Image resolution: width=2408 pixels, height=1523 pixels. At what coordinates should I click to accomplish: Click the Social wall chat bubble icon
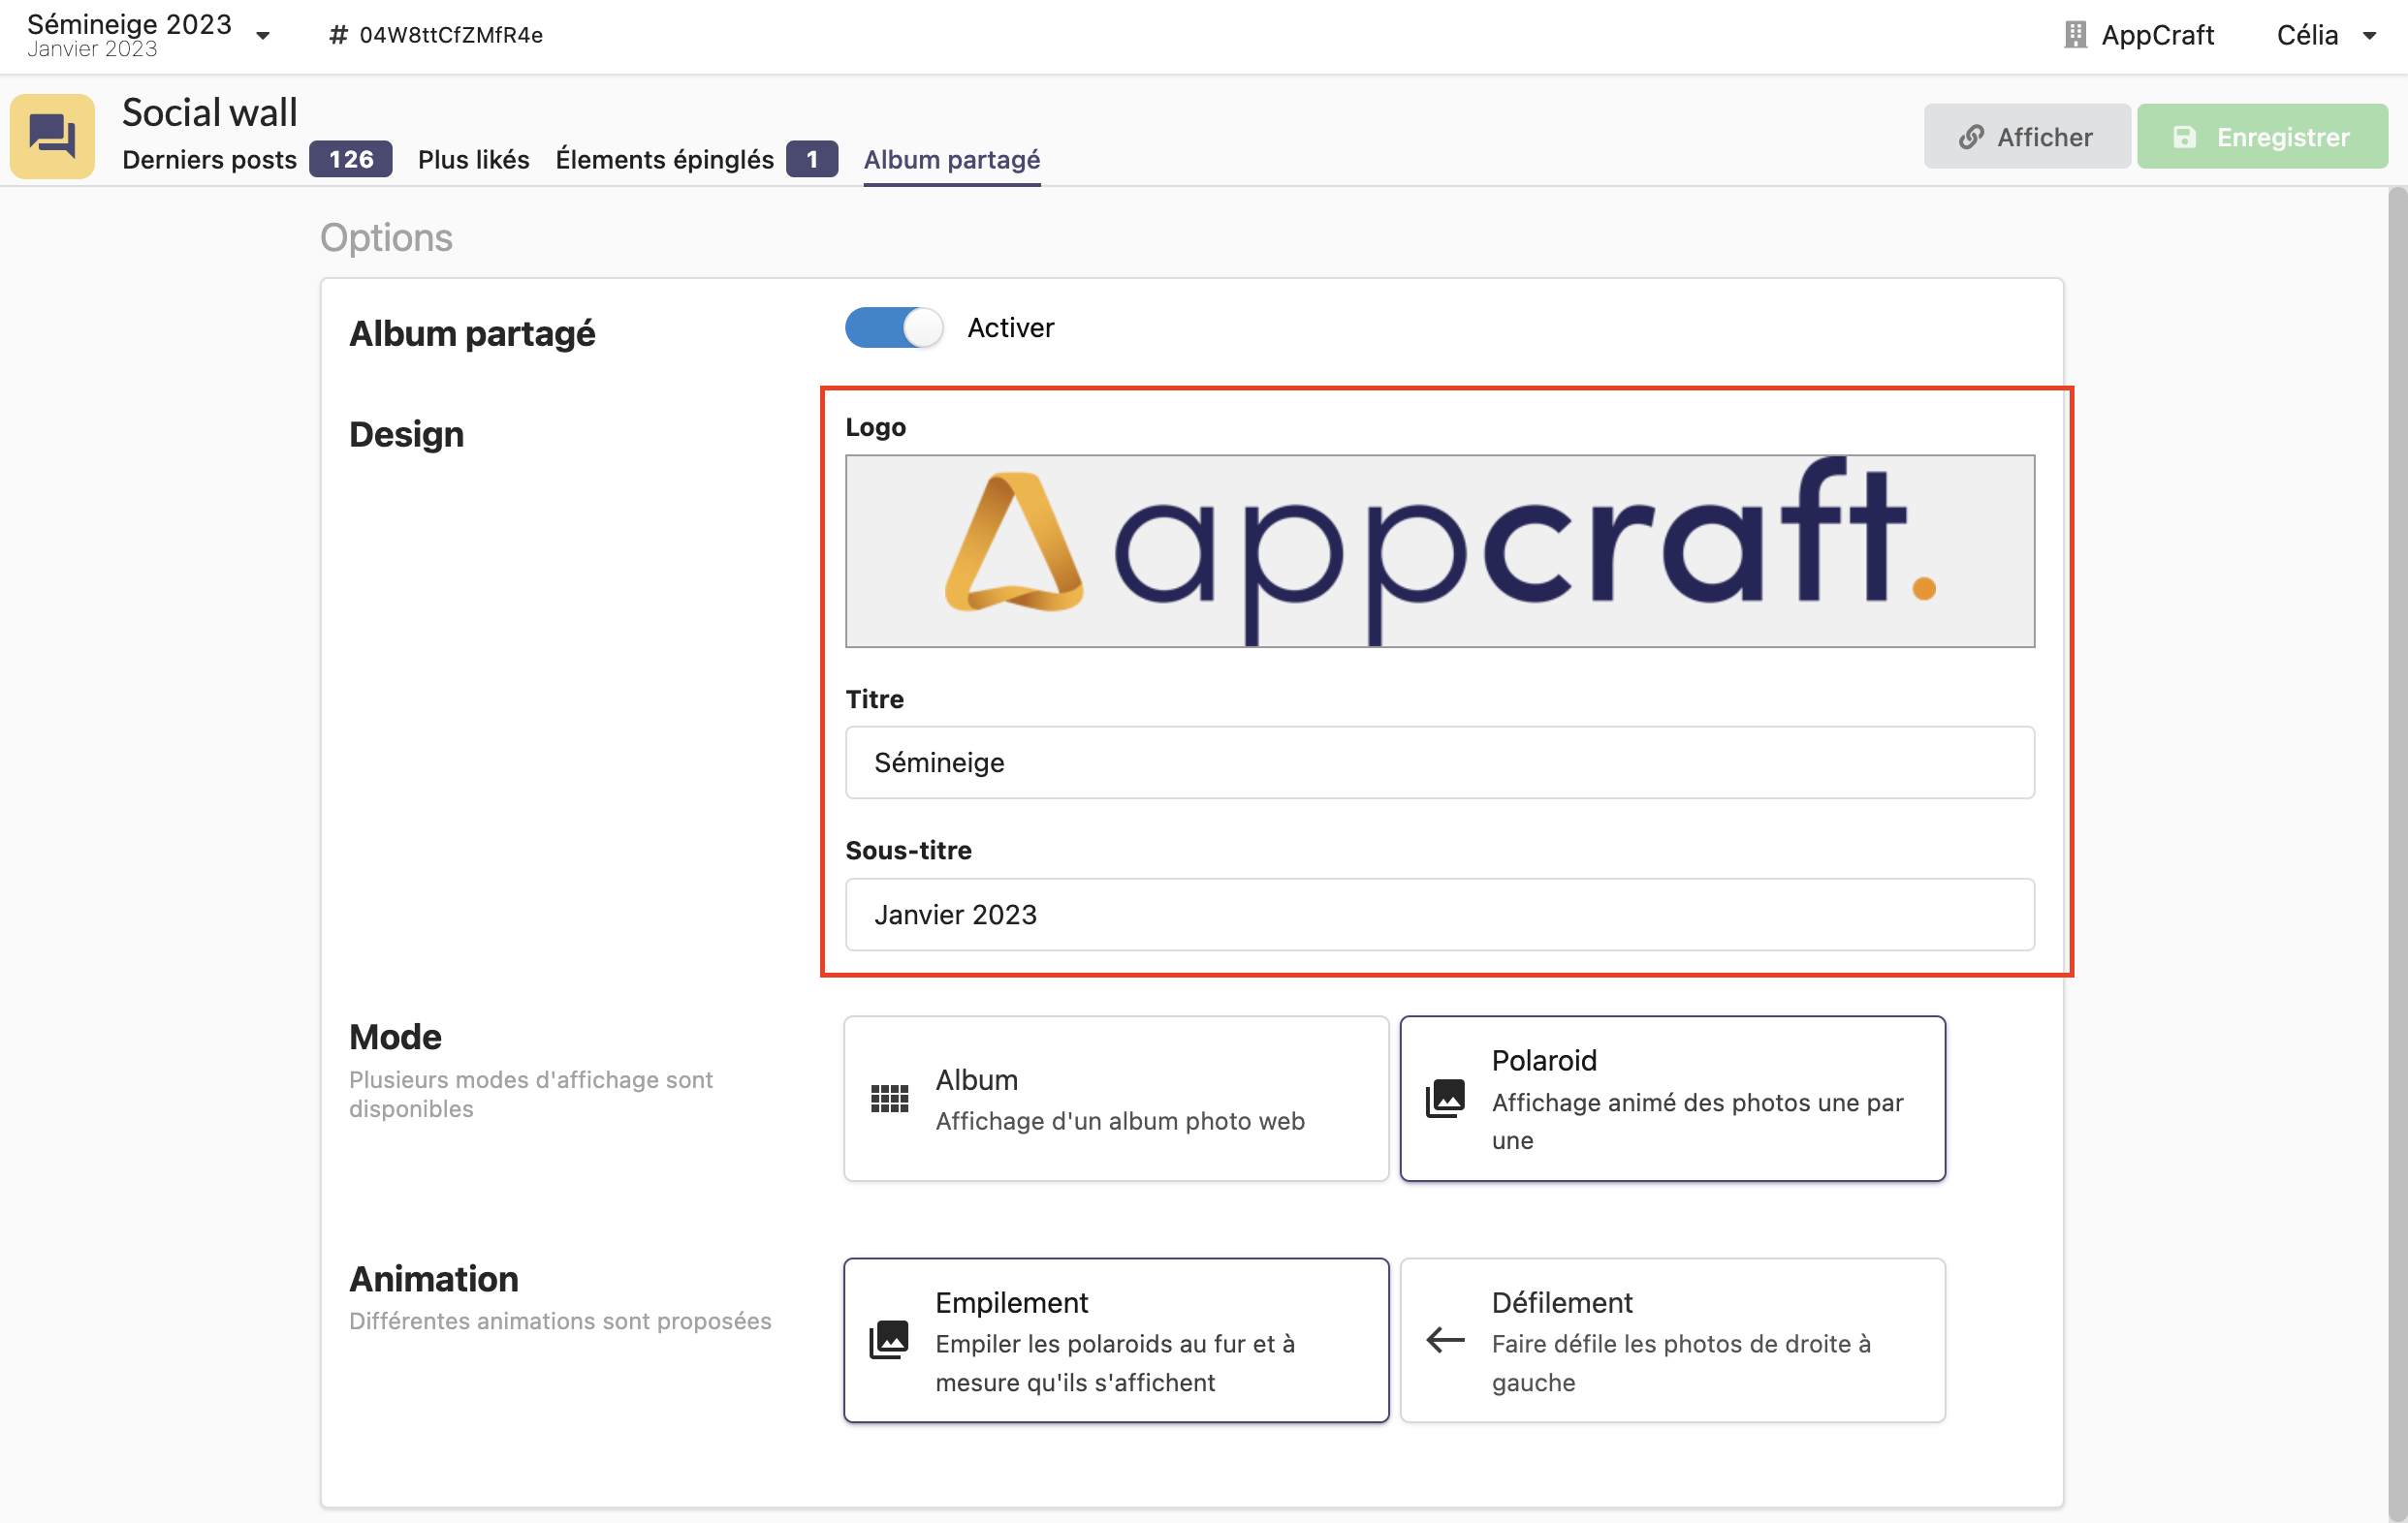click(52, 136)
